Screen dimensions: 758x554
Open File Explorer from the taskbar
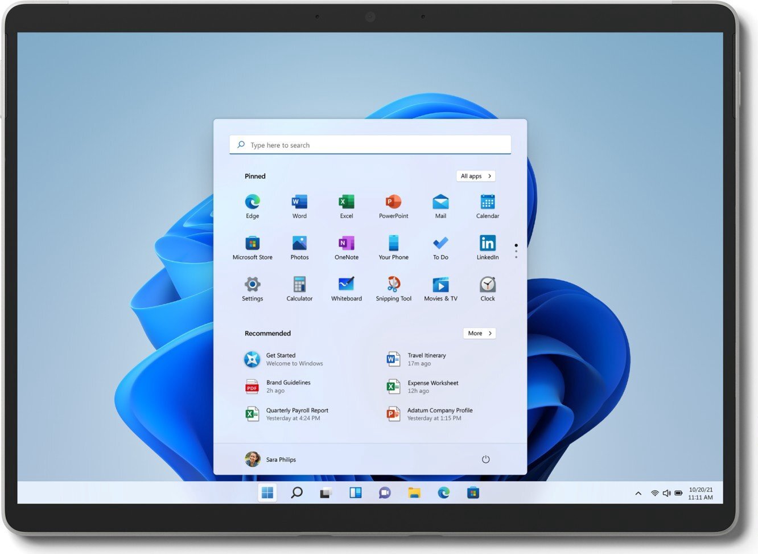tap(414, 493)
